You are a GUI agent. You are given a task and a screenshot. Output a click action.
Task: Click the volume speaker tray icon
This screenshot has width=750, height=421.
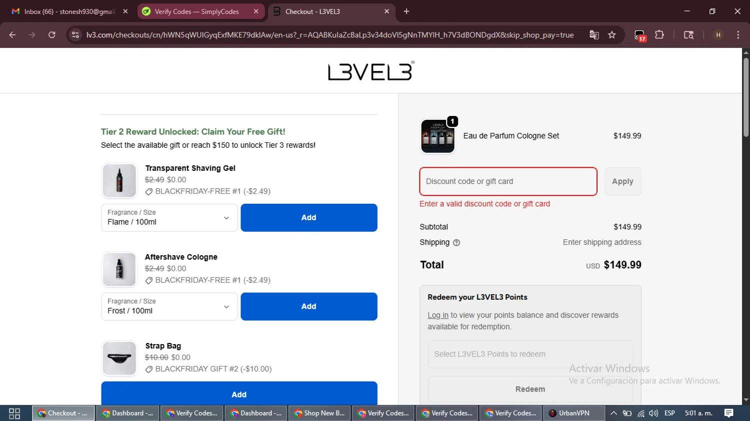tap(653, 413)
